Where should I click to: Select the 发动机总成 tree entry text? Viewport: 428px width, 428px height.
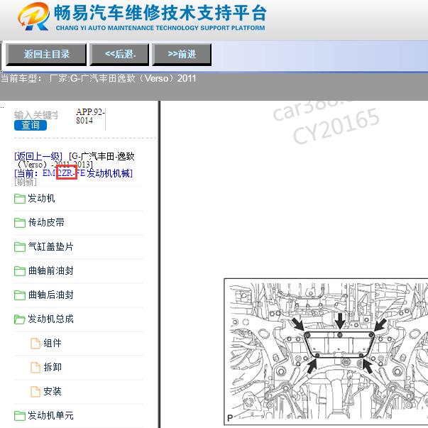[51, 319]
